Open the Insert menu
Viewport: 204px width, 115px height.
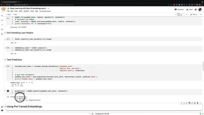tap(20, 11)
